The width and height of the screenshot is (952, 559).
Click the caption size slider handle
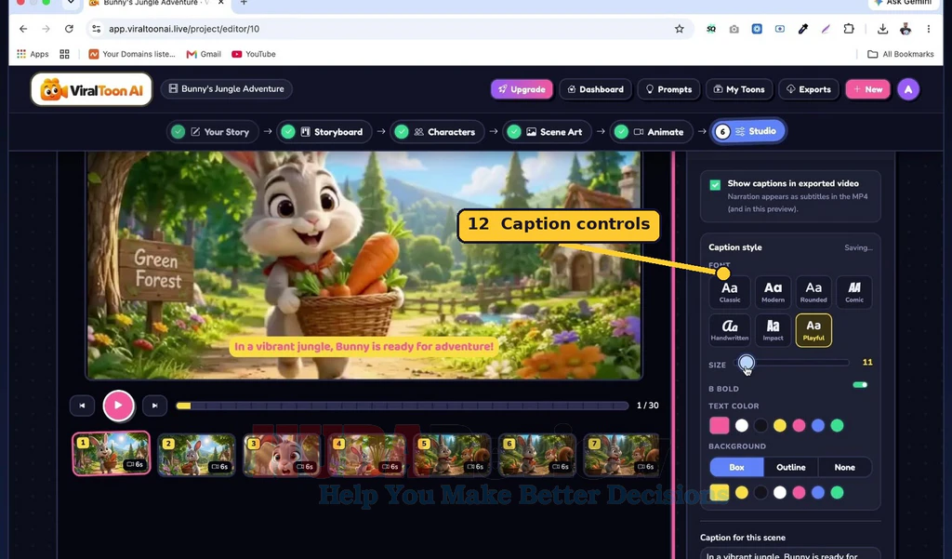(747, 363)
